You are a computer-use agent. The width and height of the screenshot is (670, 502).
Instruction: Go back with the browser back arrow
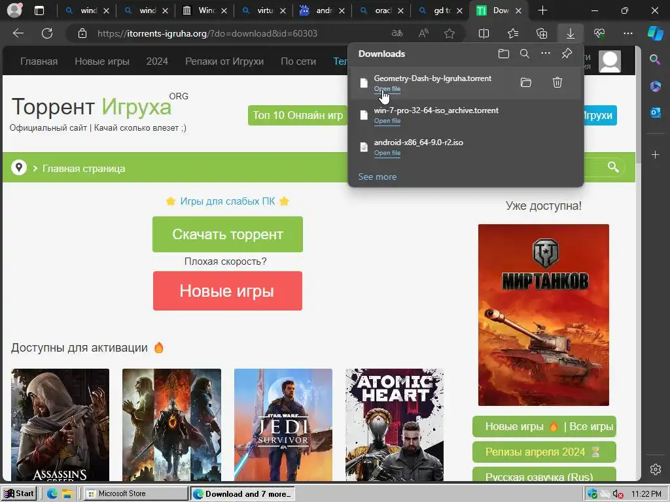point(18,33)
